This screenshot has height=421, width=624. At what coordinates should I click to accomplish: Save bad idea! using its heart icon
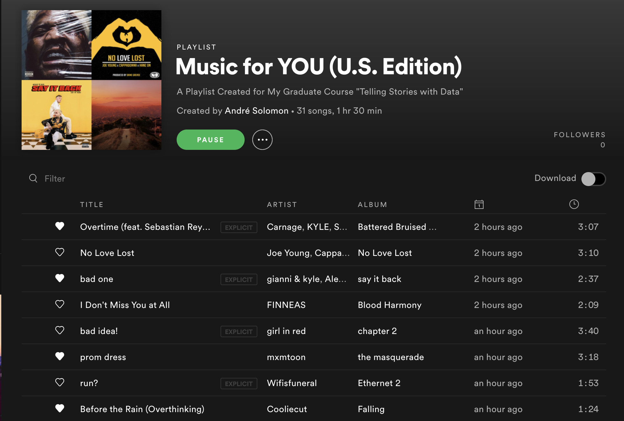60,330
